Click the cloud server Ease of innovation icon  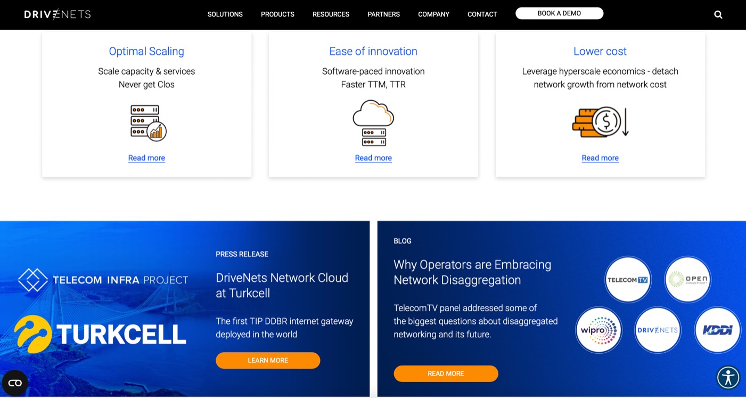tap(373, 123)
